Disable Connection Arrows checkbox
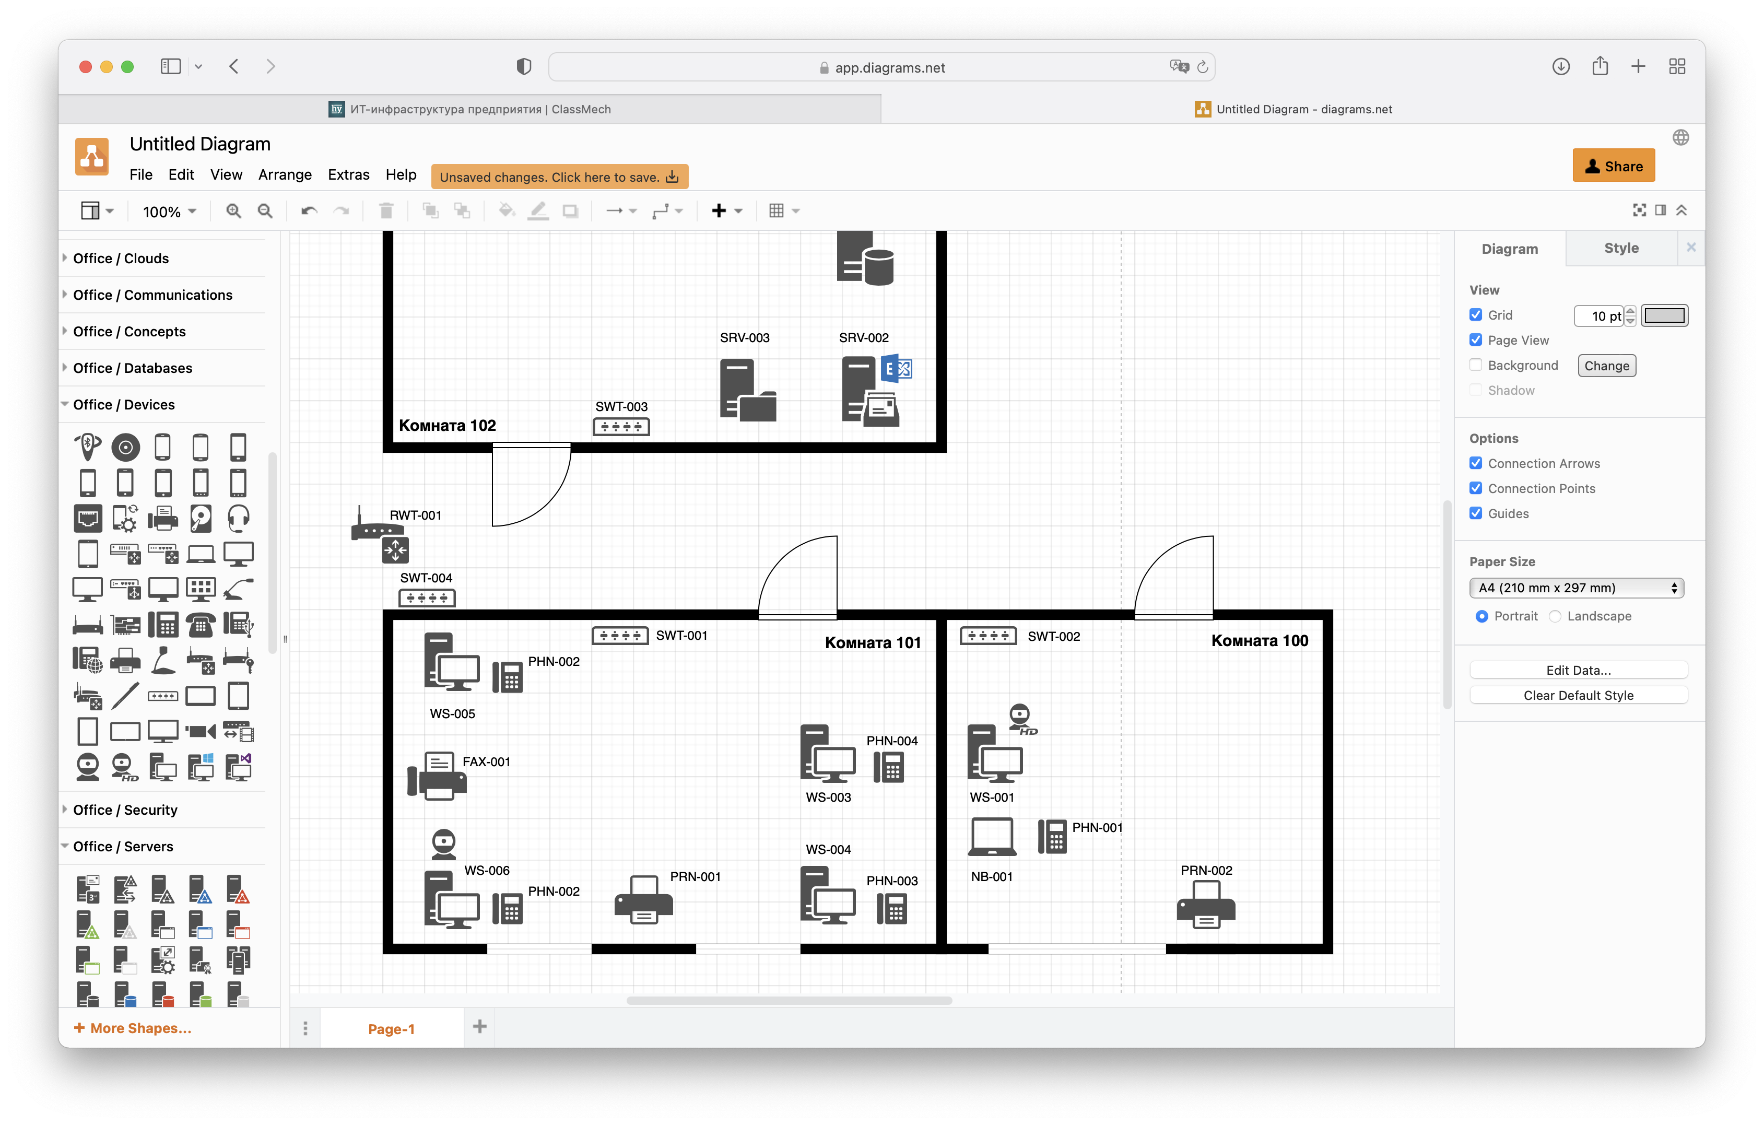This screenshot has height=1125, width=1764. click(x=1476, y=463)
